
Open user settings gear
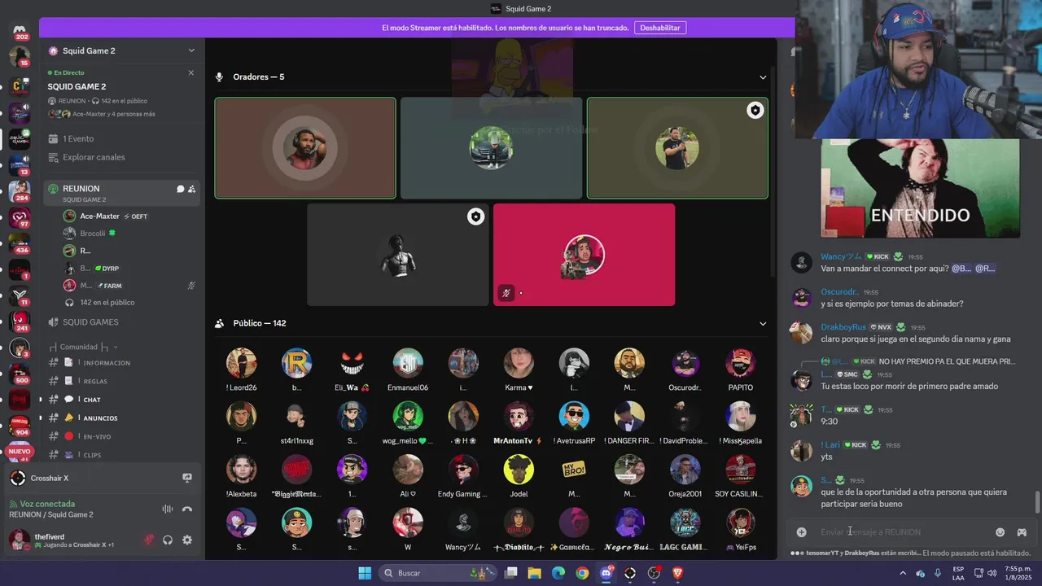[187, 540]
